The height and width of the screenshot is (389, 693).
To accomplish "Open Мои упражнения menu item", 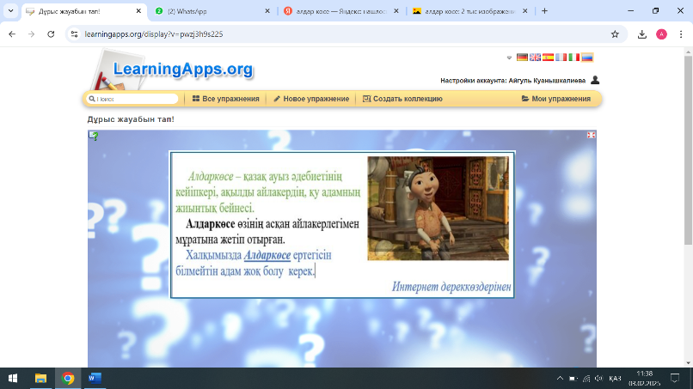I will coord(556,99).
